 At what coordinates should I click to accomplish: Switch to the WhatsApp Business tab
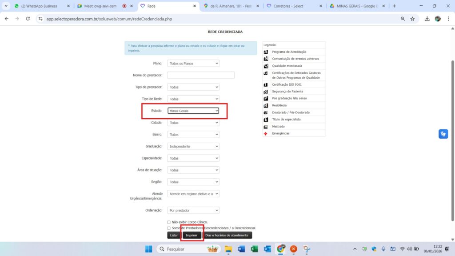[x=41, y=6]
